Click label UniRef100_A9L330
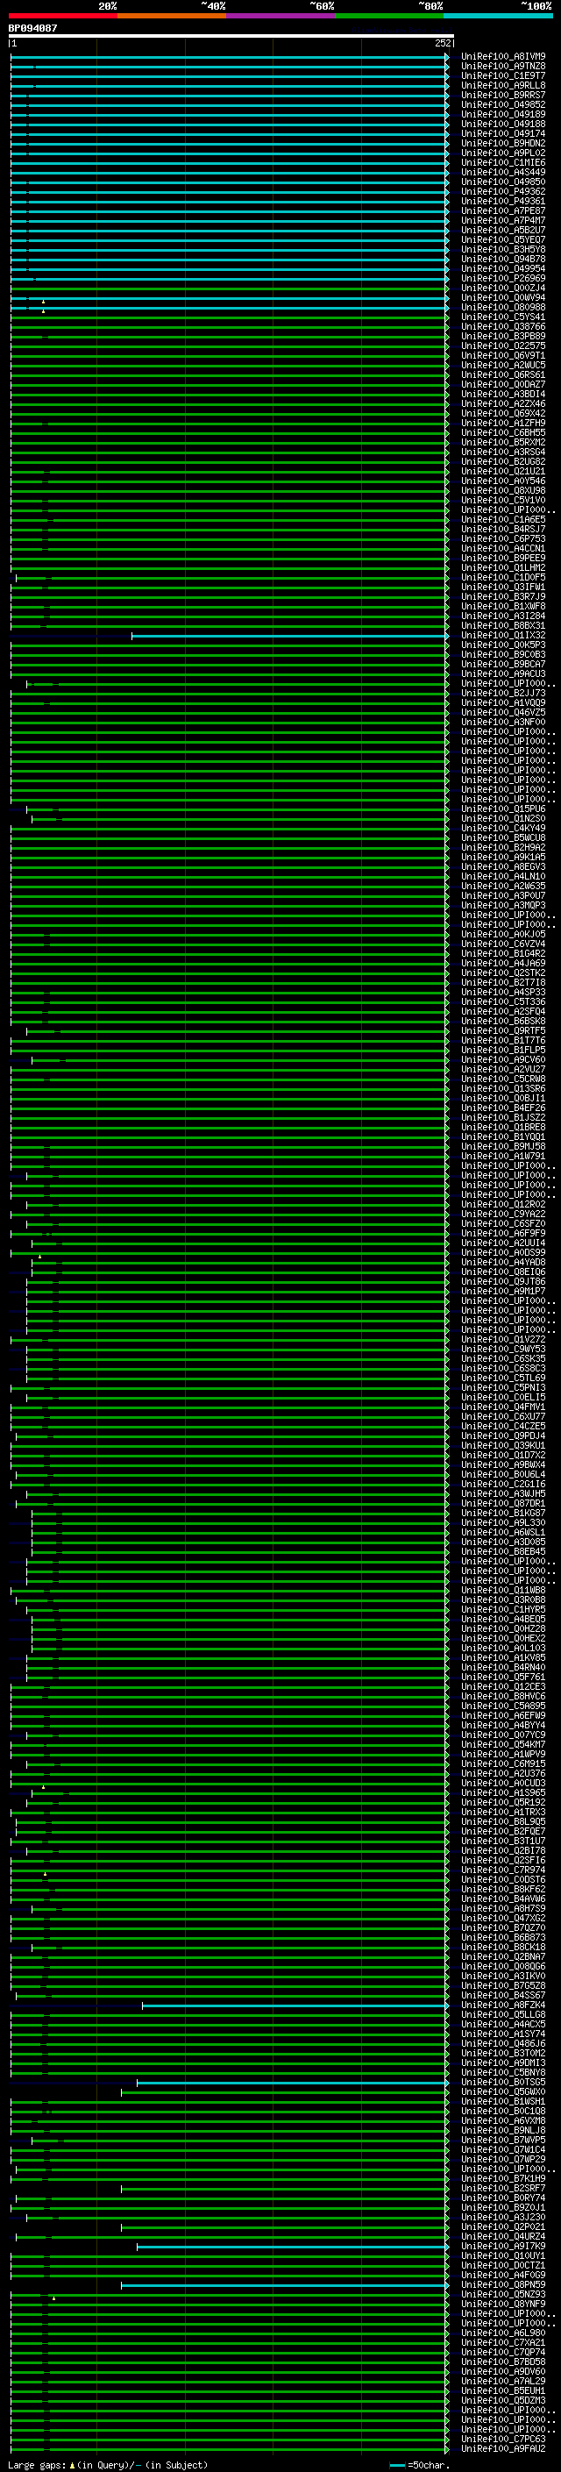Viewport: 561px width, 2472px height. (x=502, y=1523)
